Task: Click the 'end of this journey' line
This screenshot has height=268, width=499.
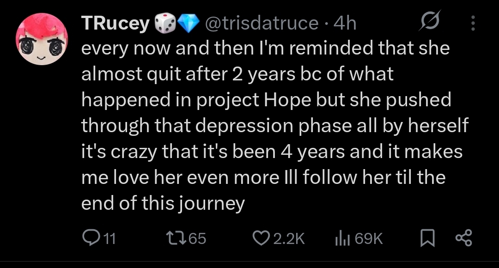Action: (x=163, y=203)
